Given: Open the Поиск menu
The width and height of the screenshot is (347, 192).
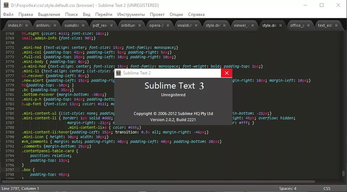Looking at the screenshot, I should [x=71, y=14].
